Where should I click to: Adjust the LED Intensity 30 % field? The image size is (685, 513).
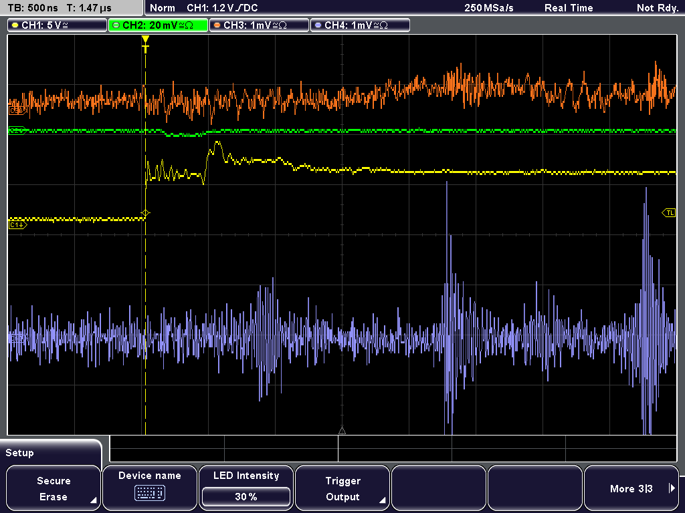[x=246, y=496]
